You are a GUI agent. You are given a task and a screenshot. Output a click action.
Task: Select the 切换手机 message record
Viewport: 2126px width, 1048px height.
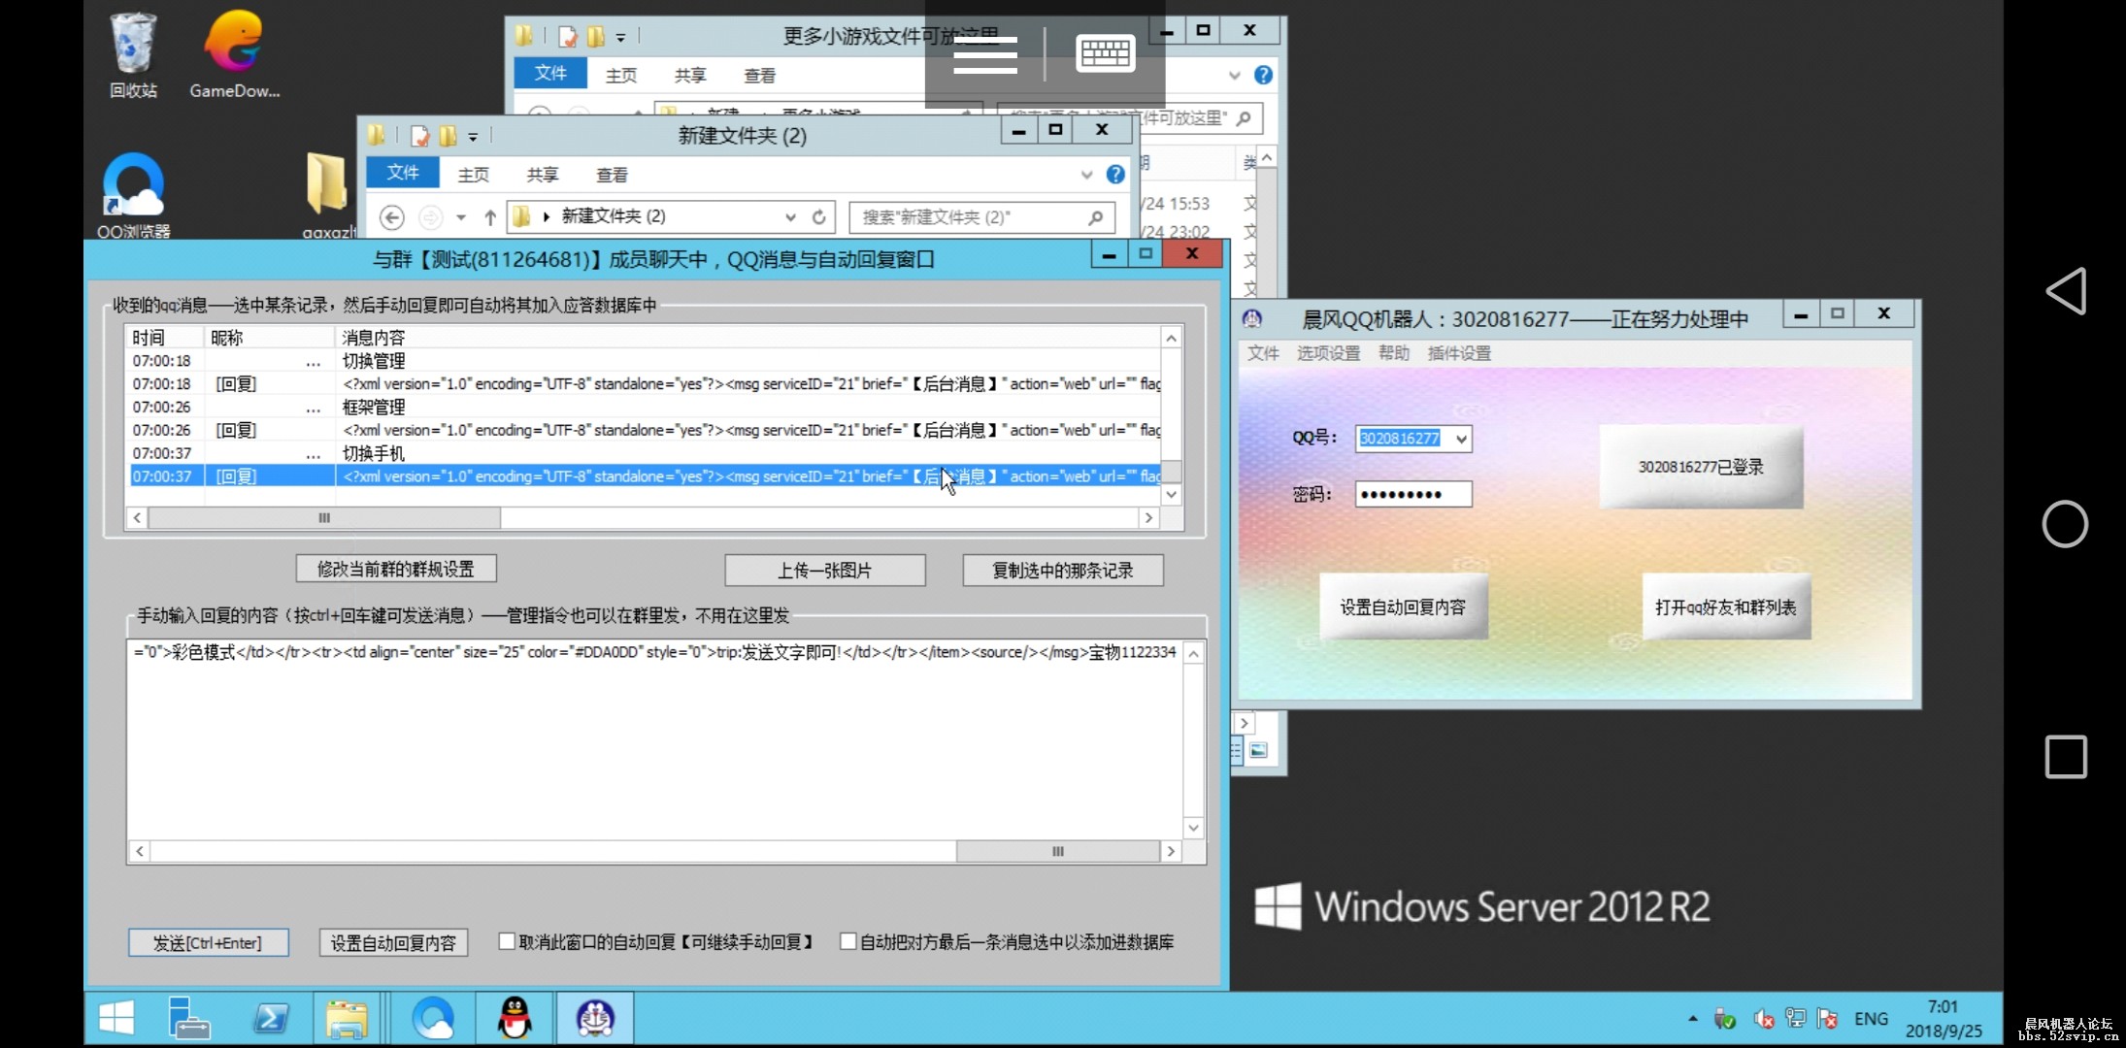[x=372, y=453]
